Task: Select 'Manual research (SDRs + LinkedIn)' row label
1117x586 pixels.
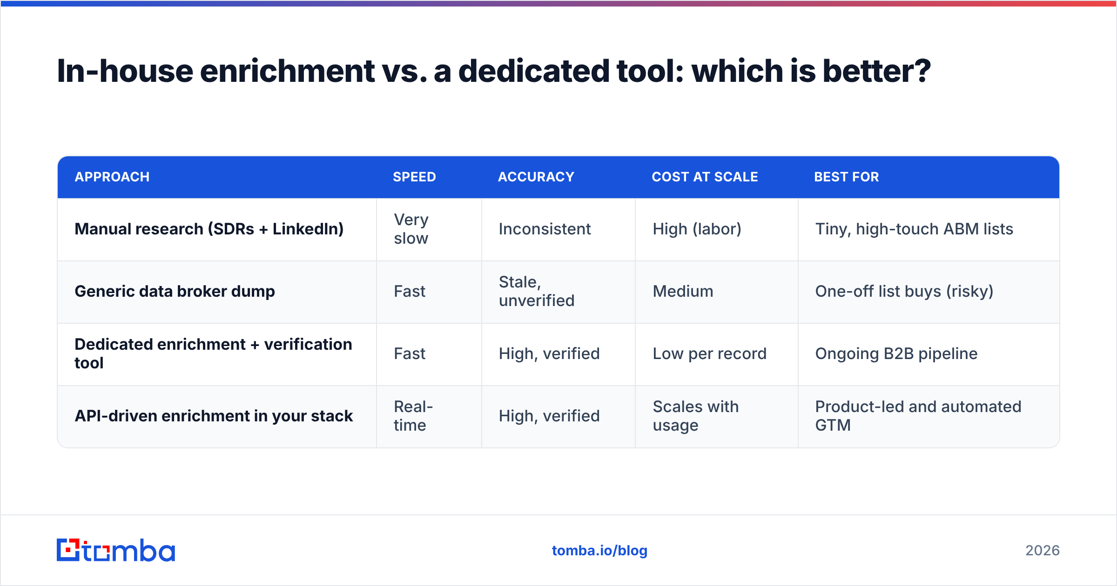Action: click(x=209, y=229)
